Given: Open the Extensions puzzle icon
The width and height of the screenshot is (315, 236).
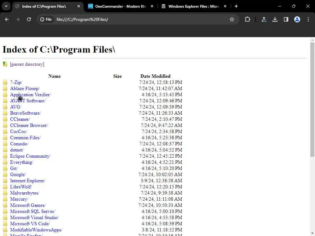Looking at the screenshot, I should tap(248, 19).
